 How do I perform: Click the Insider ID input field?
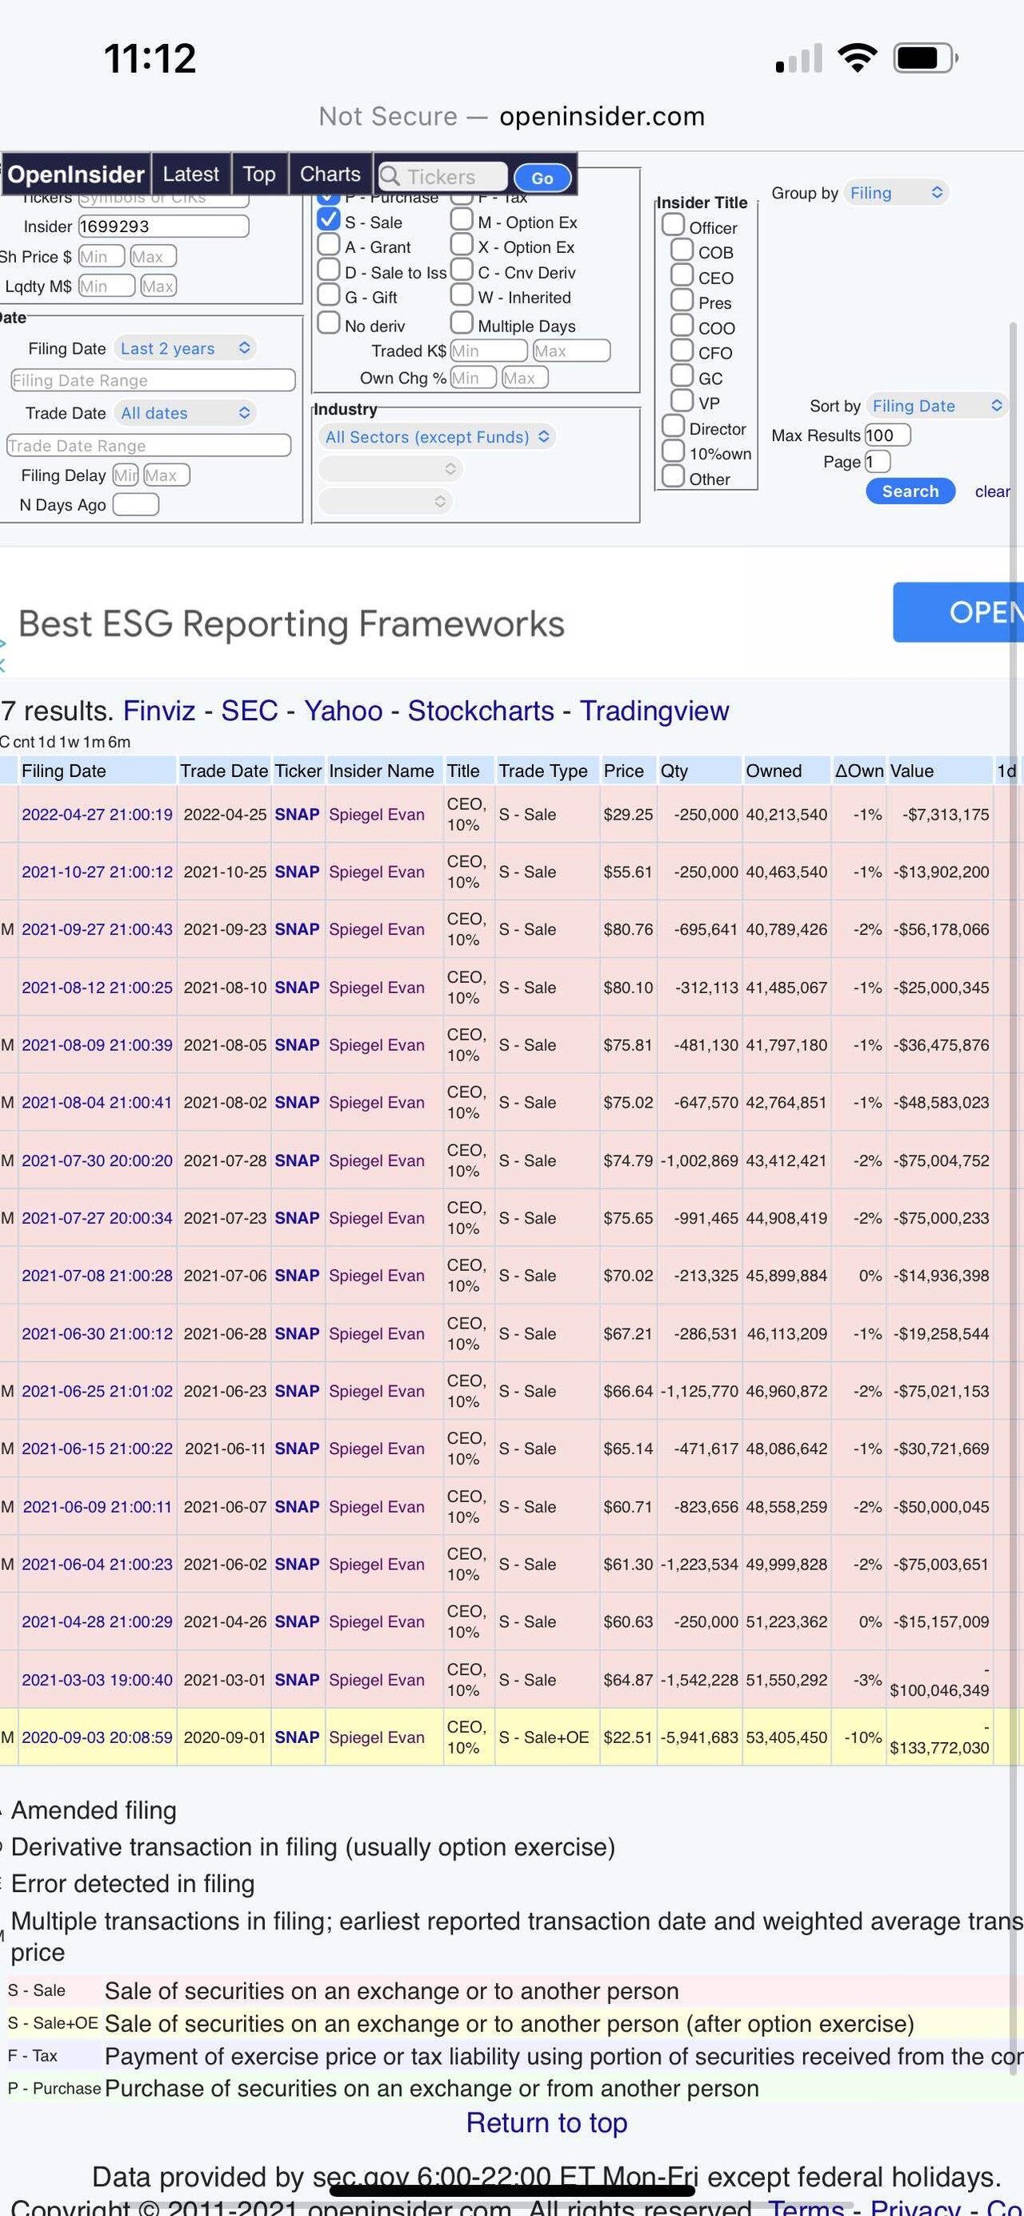(x=163, y=226)
